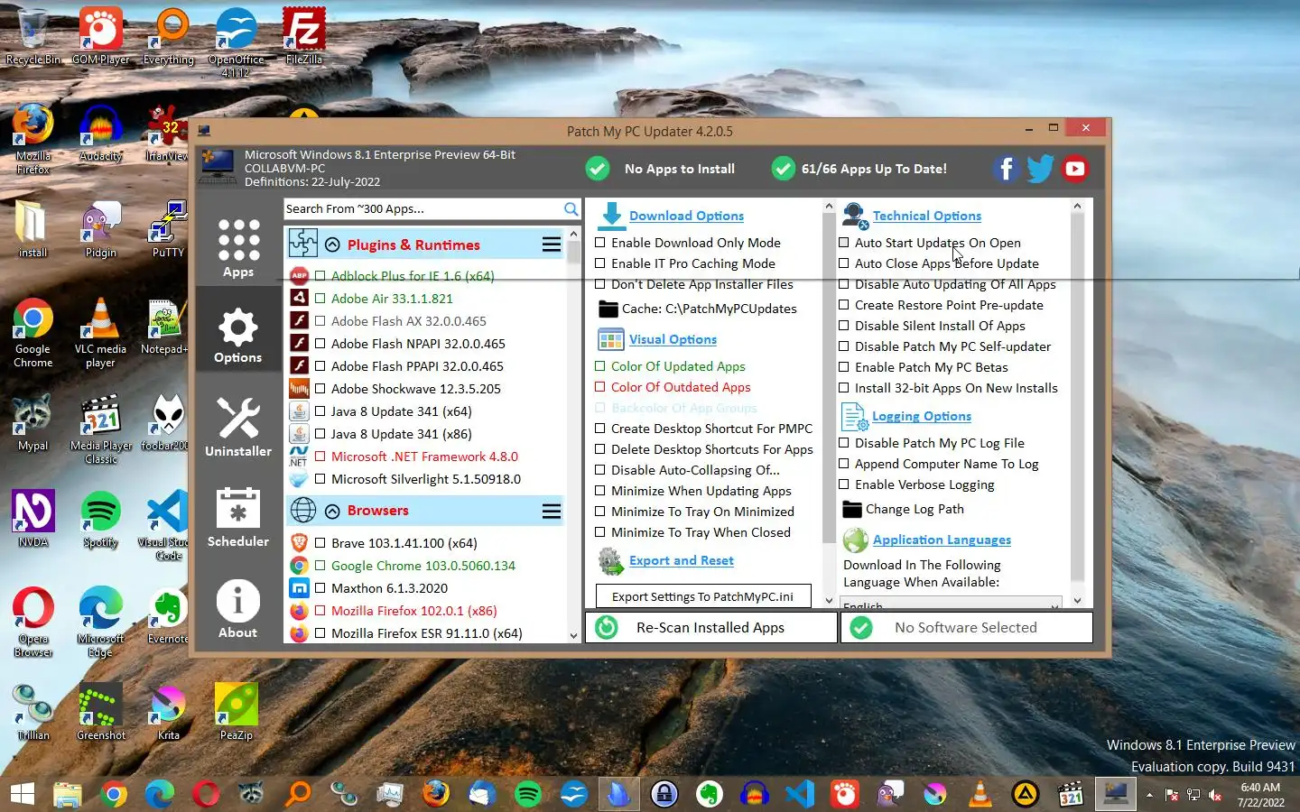1300x812 pixels.
Task: Click Visual Studio Code taskbar icon
Action: pyautogui.click(x=799, y=794)
